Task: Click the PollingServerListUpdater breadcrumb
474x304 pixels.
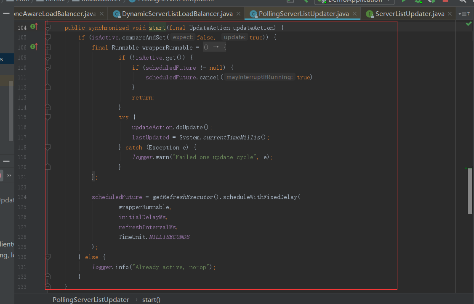Action: (91, 299)
